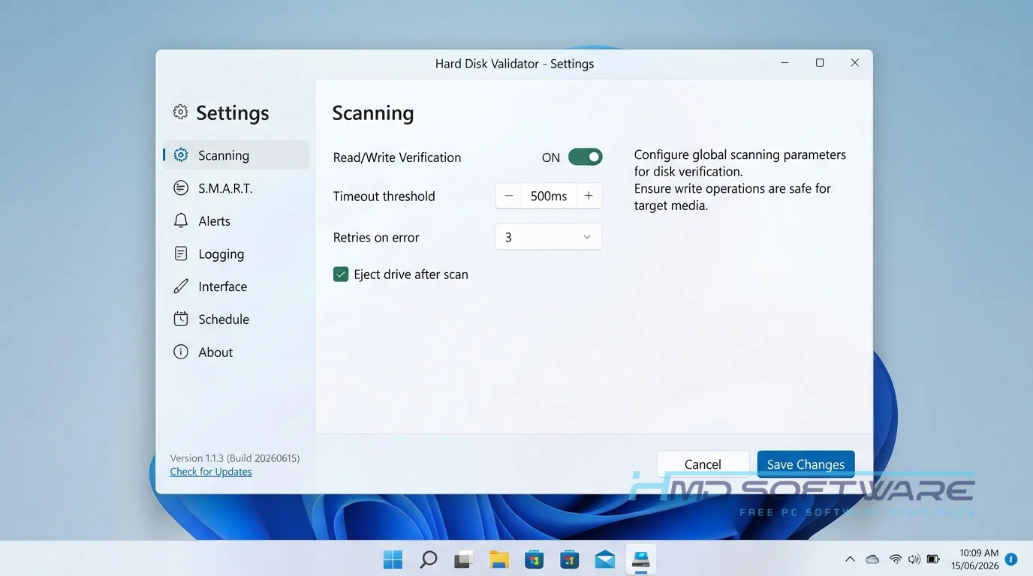The height and width of the screenshot is (576, 1033).
Task: Click the gear icon beside Settings heading
Action: pos(180,112)
